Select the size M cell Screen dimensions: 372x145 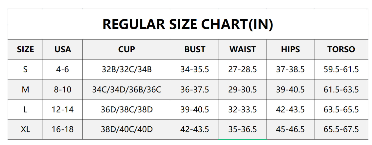25,89
